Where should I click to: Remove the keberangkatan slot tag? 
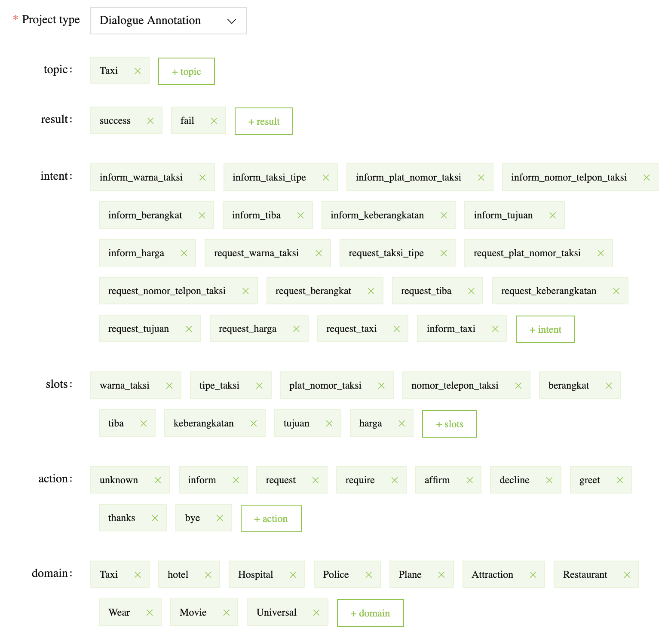point(254,423)
